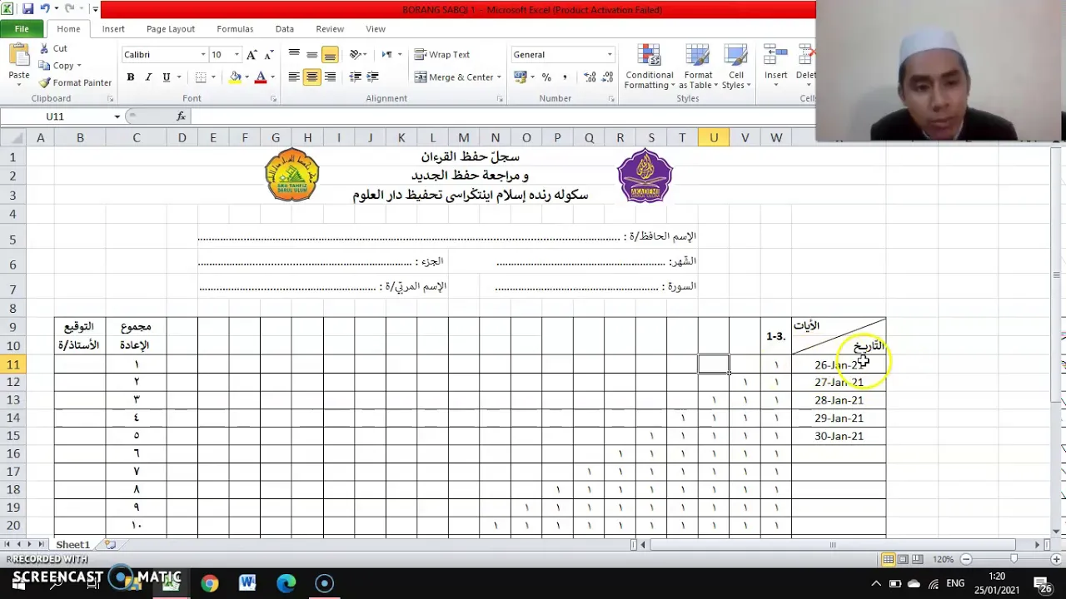
Task: Click the Insert Function fx icon
Action: click(182, 116)
